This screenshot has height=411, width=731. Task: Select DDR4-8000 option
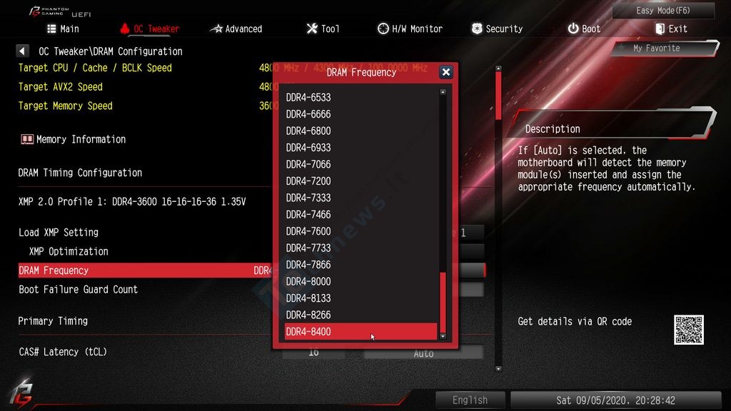(x=361, y=281)
